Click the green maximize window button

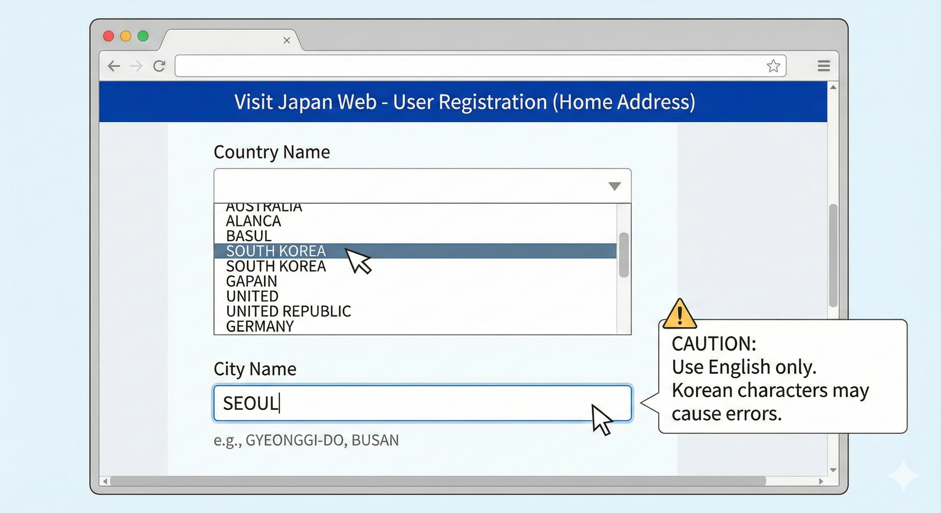[x=143, y=36]
